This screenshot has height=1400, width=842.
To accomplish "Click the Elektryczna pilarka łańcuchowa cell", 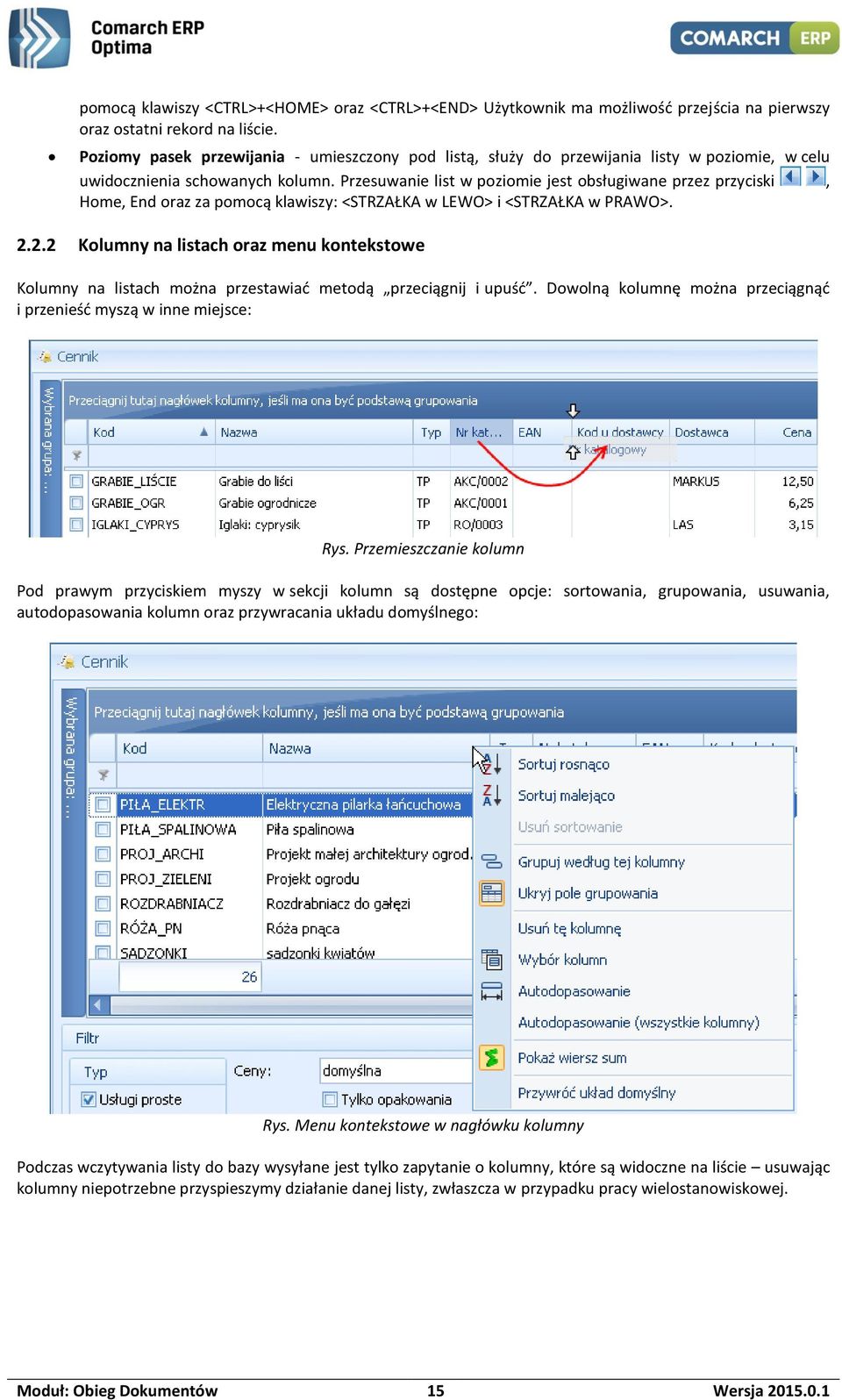I will [367, 804].
